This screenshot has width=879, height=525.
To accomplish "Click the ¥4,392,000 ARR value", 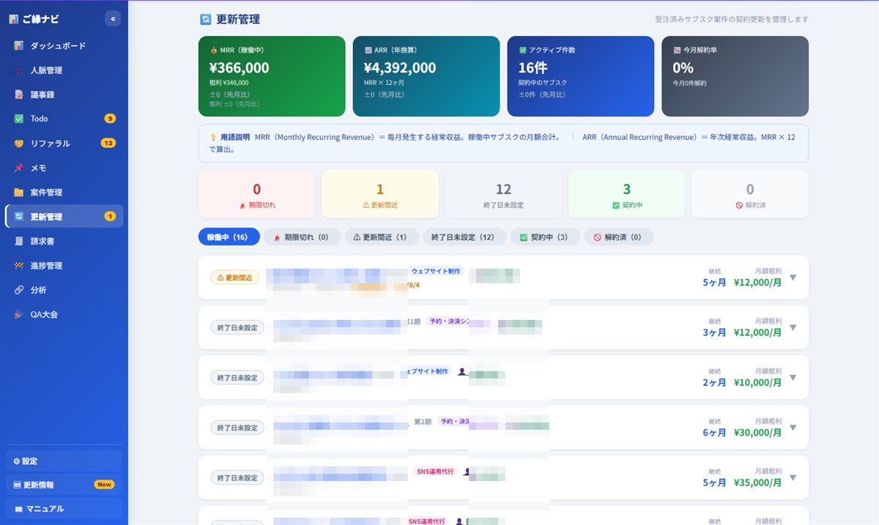I will 400,68.
